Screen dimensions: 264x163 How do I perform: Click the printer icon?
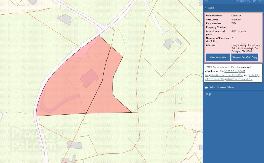[206, 87]
